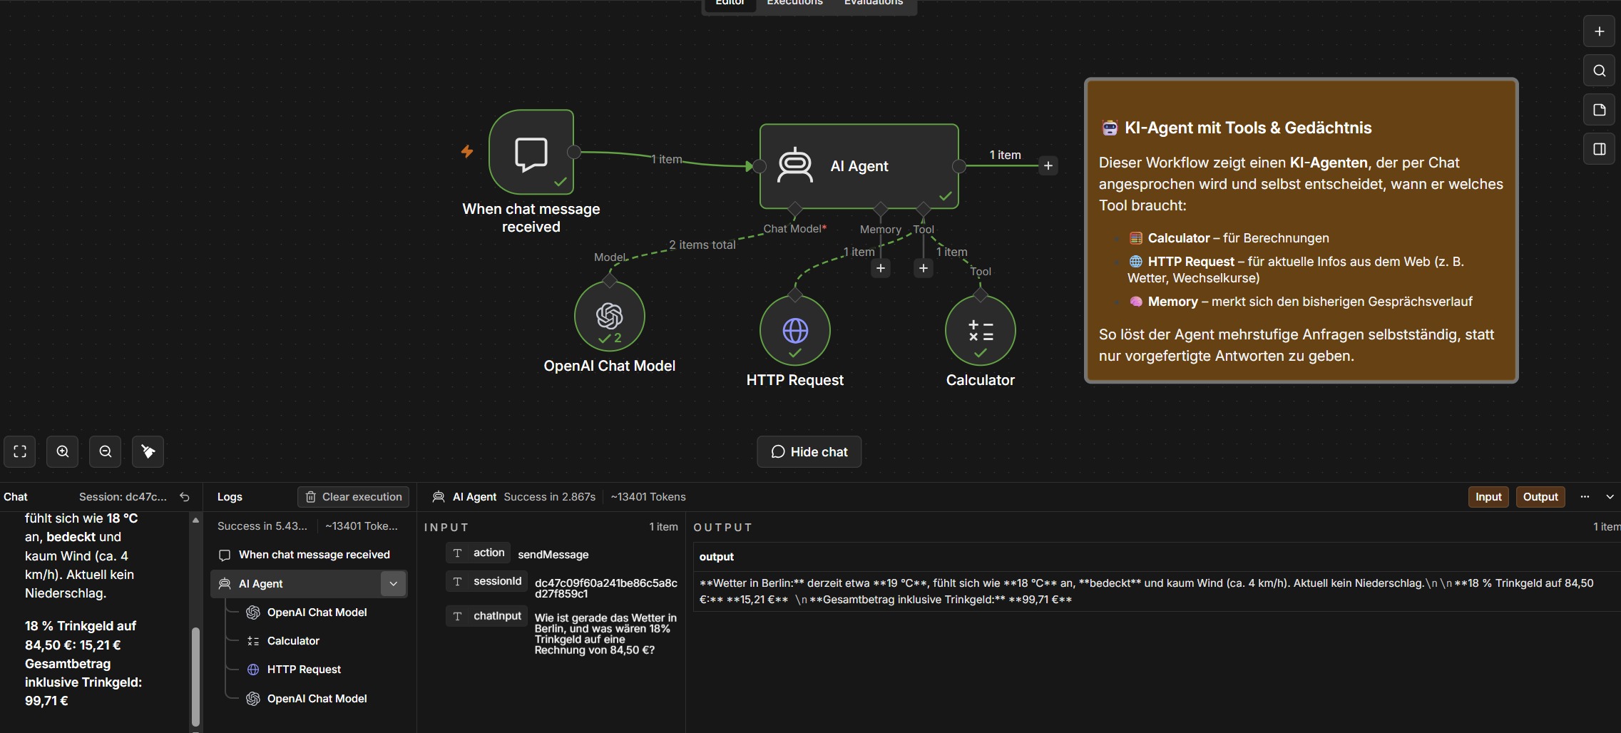This screenshot has height=733, width=1621.
Task: Open the HTTP Request node globe icon
Action: click(x=795, y=330)
